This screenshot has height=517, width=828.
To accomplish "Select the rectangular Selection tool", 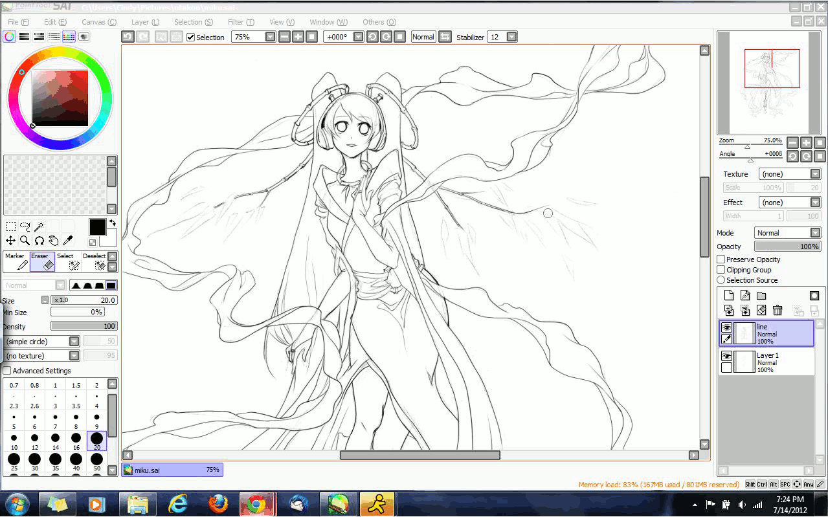I will (11, 226).
